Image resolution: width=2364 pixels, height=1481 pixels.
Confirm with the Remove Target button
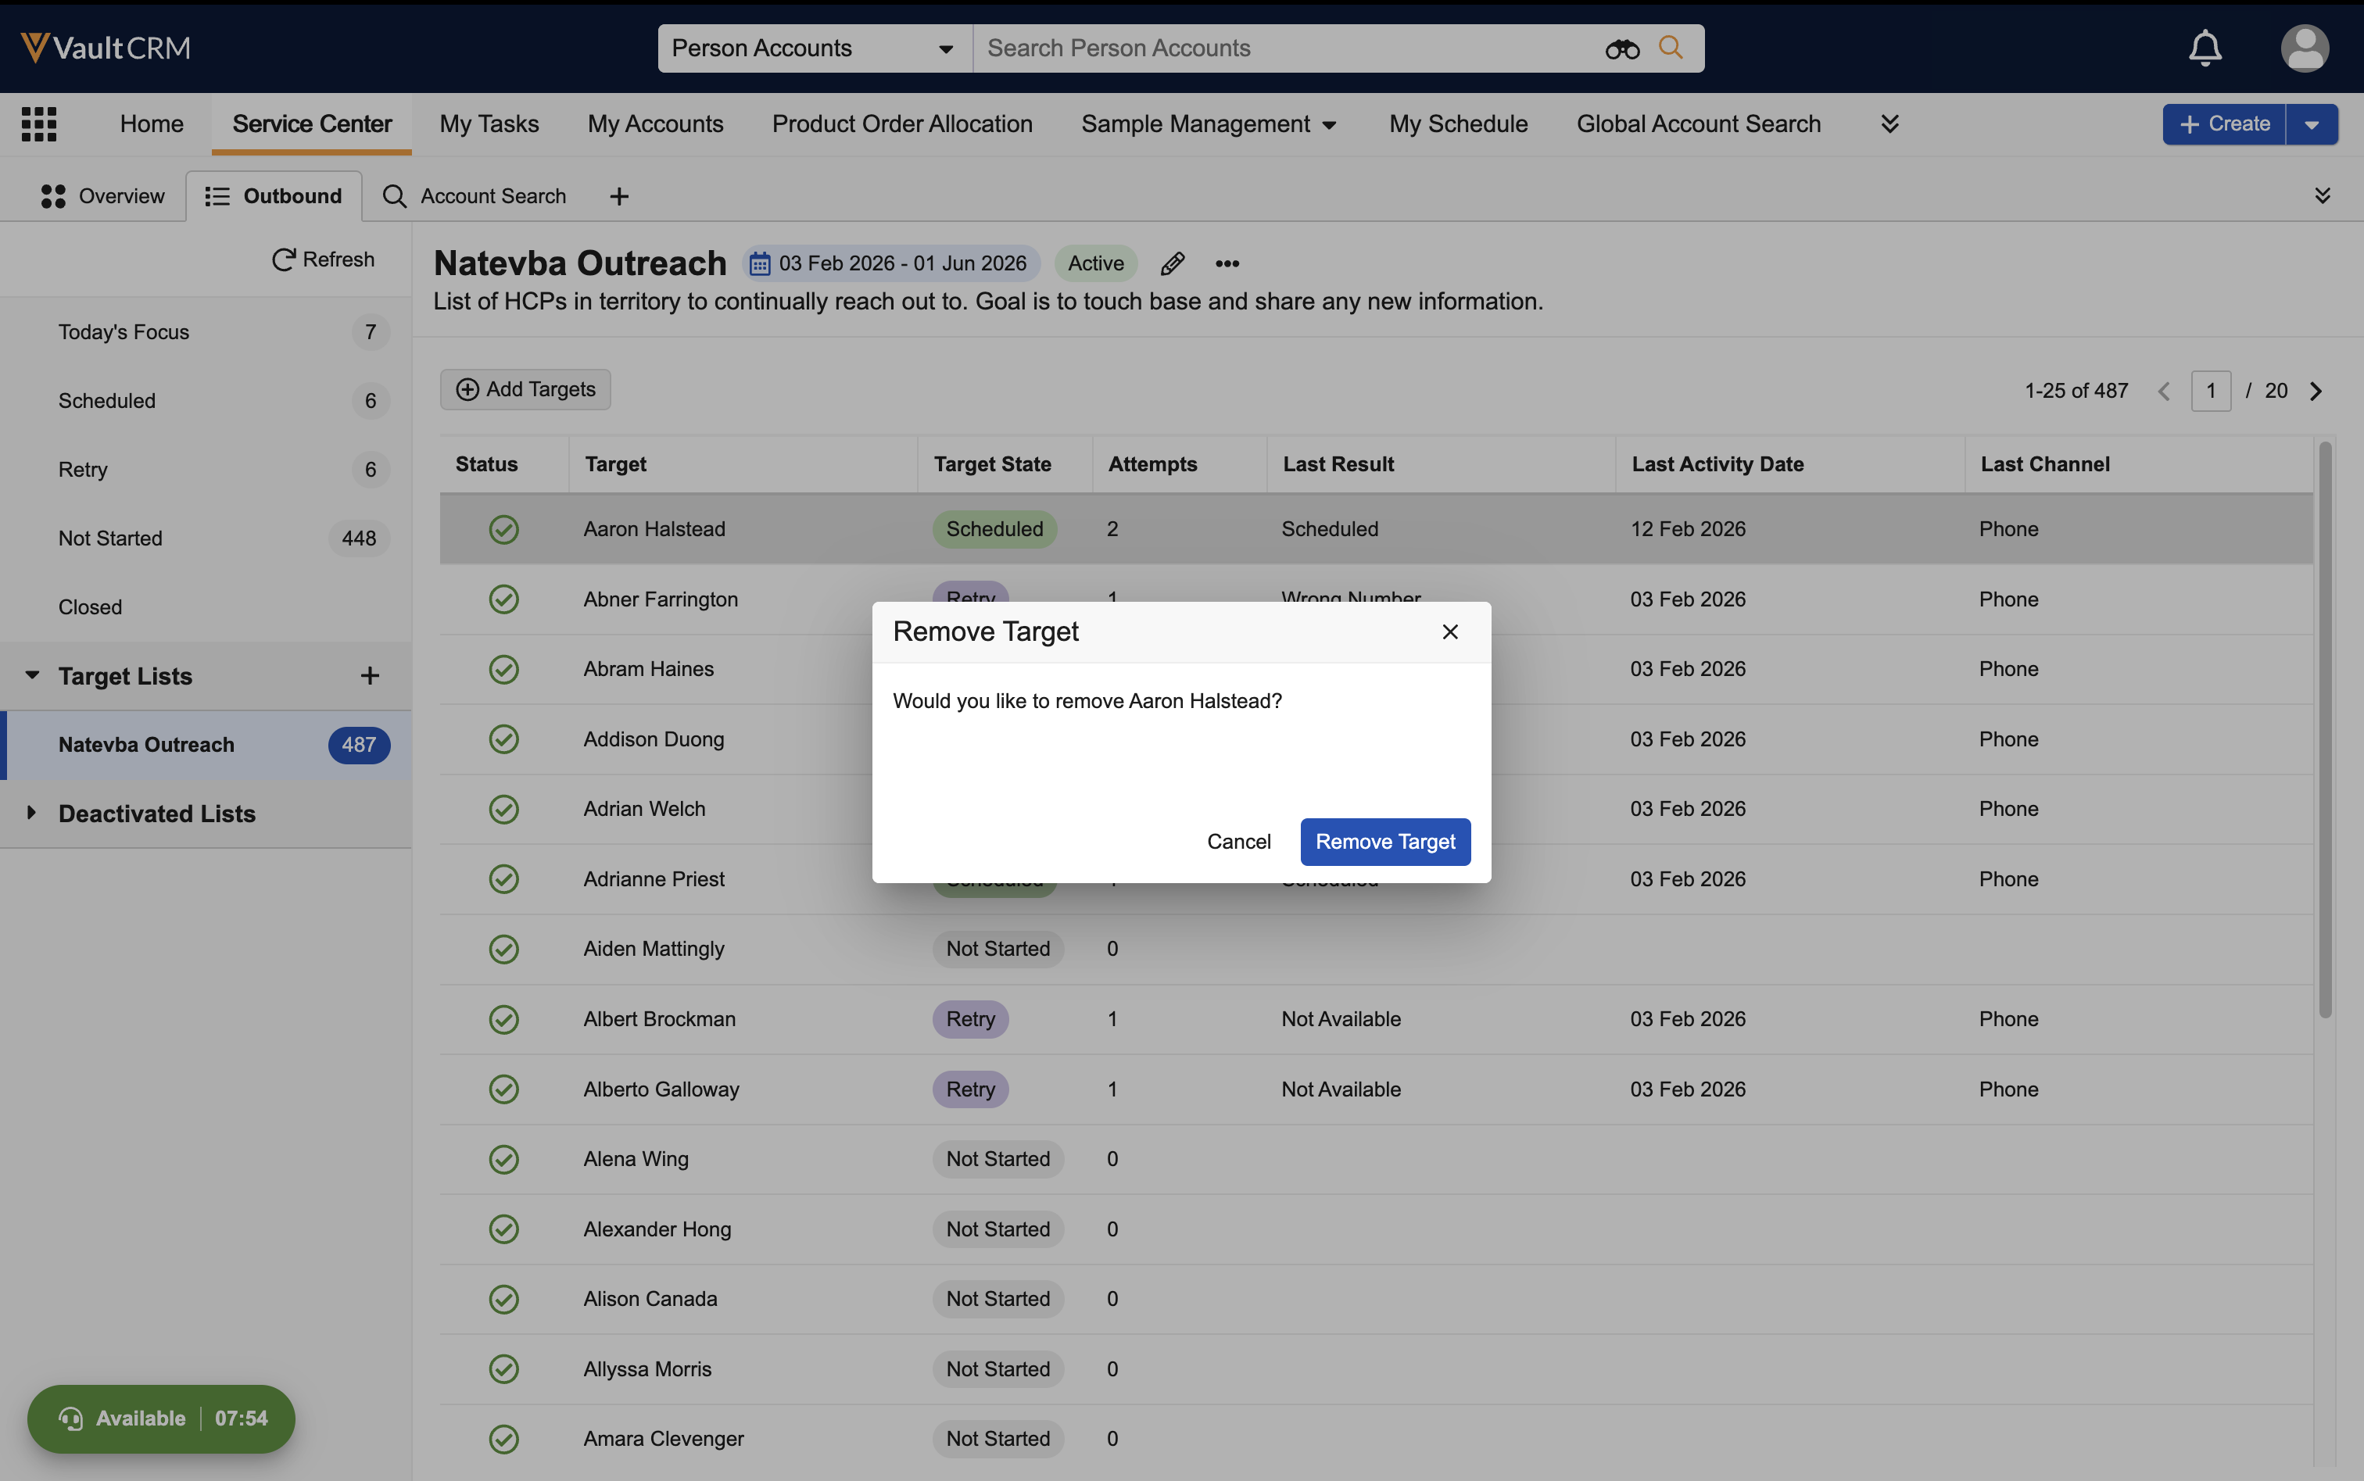click(x=1384, y=842)
